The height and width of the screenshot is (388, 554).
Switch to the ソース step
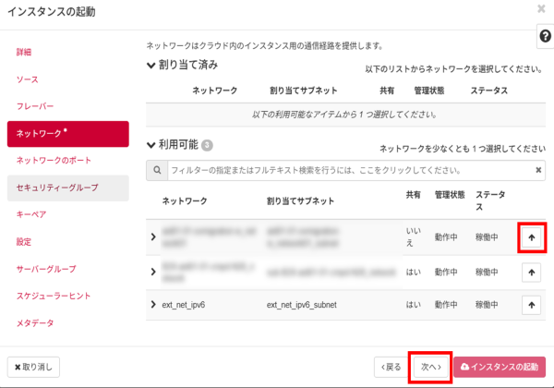pyautogui.click(x=28, y=79)
